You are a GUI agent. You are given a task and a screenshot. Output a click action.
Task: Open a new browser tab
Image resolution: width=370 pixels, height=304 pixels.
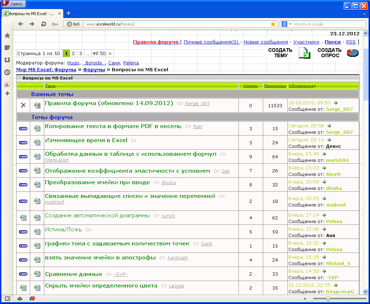pyautogui.click(x=68, y=13)
